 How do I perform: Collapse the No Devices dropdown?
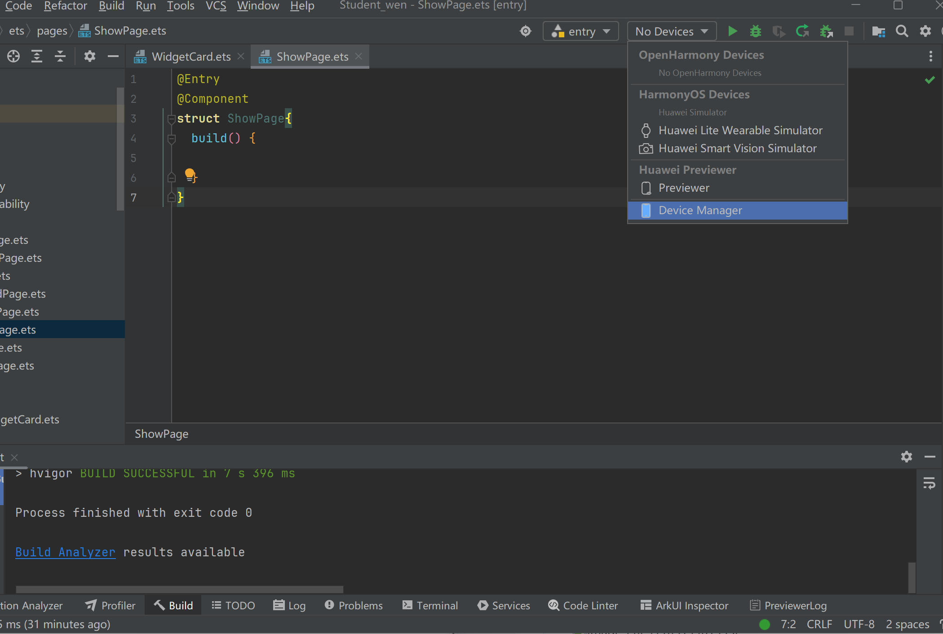coord(671,31)
